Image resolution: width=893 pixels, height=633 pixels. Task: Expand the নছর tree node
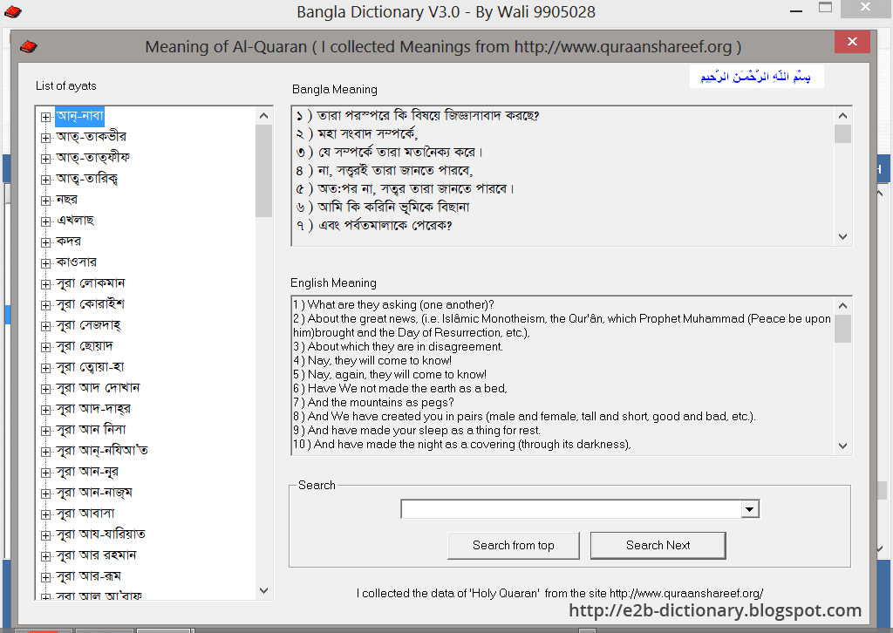click(x=45, y=201)
